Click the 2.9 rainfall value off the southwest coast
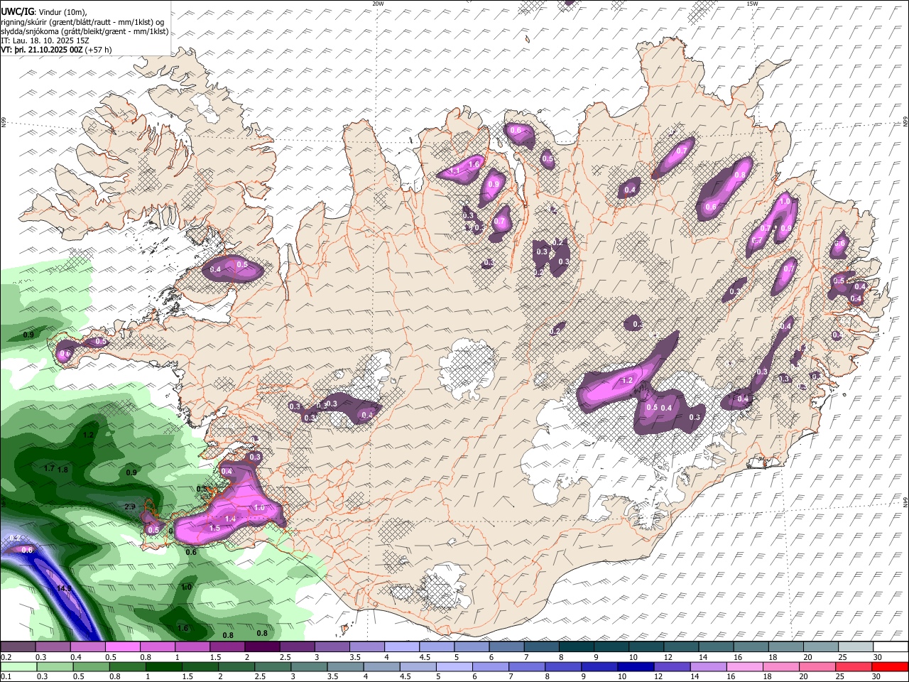 tap(129, 507)
